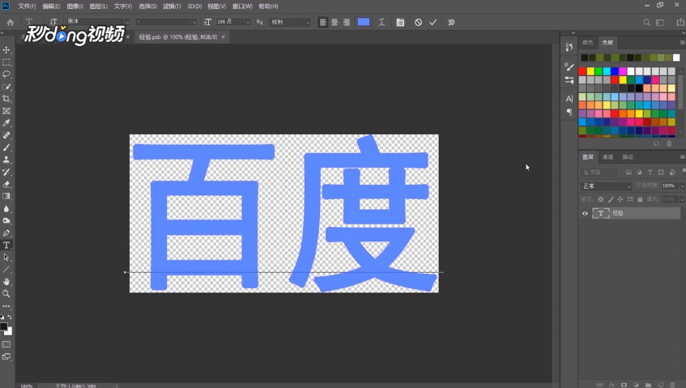686x388 pixels.
Task: Select the Crop tool
Action: [x=6, y=99]
